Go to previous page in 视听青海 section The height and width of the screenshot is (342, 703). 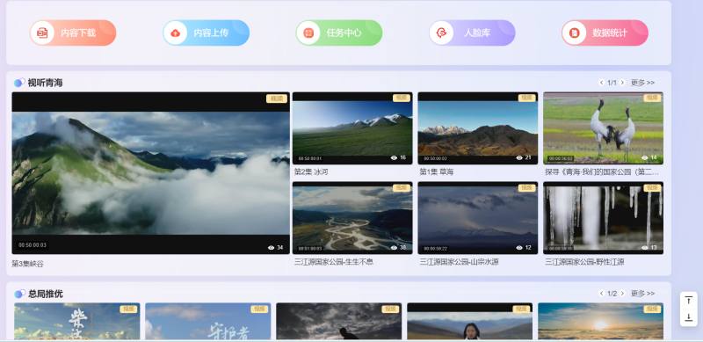601,83
